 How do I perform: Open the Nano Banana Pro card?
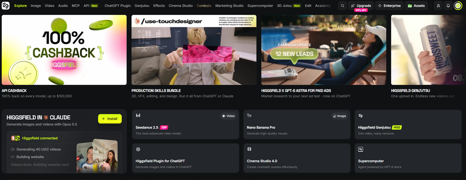click(x=297, y=125)
